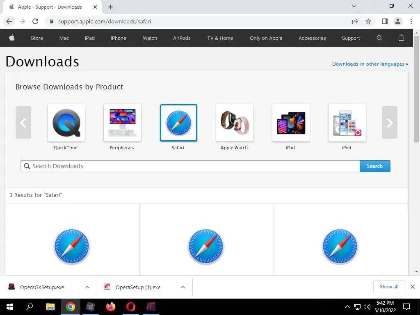Bookmark this page with star icon
420x315 pixels.
point(368,21)
